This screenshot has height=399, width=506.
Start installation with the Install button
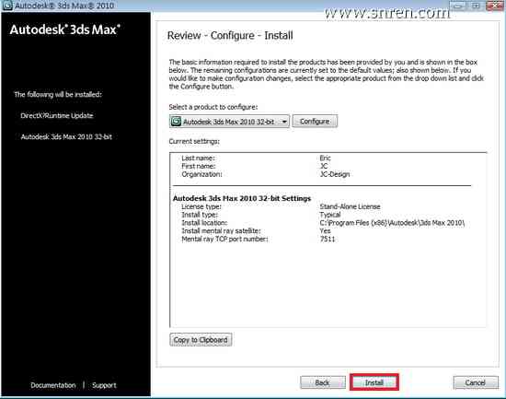coord(374,382)
